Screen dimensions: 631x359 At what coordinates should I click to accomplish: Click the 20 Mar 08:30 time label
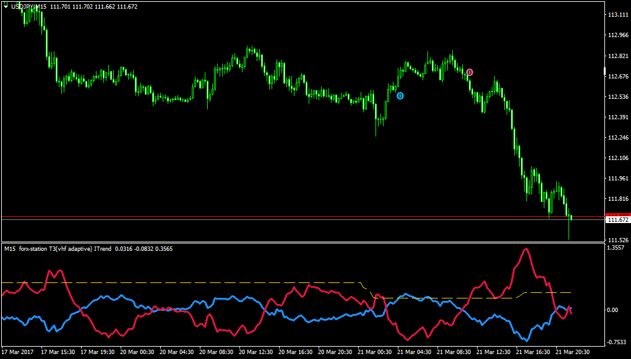click(216, 351)
